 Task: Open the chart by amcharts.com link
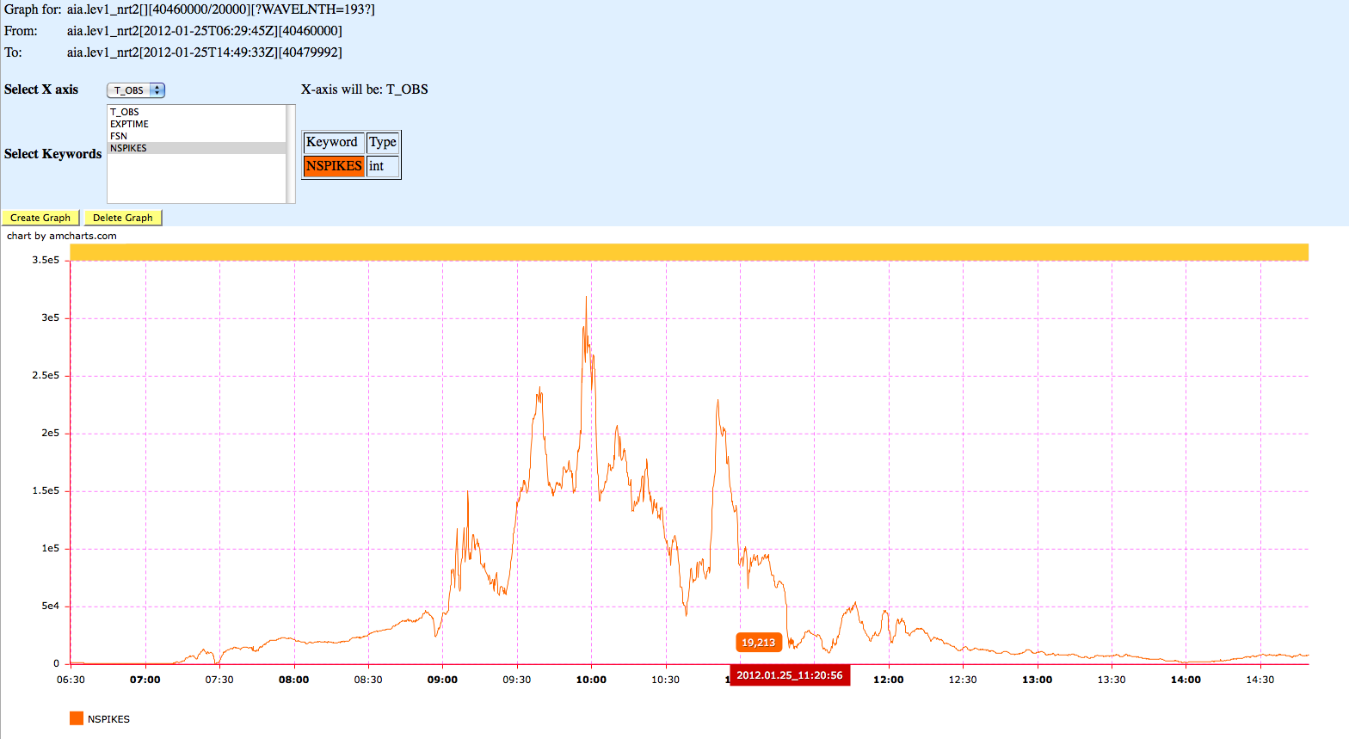(62, 236)
